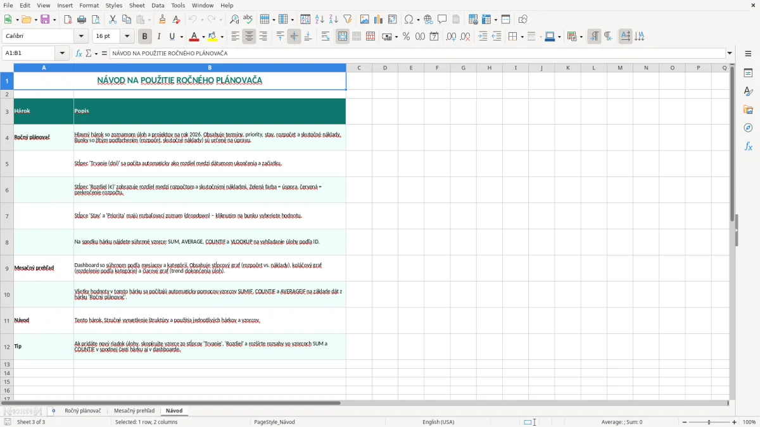Select the Clone Formatting paintbrush

163,20
